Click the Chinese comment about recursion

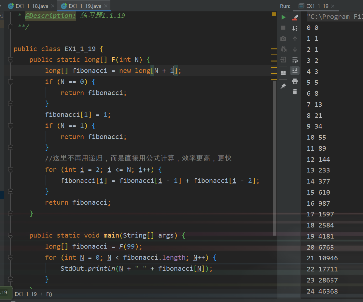[x=138, y=158]
